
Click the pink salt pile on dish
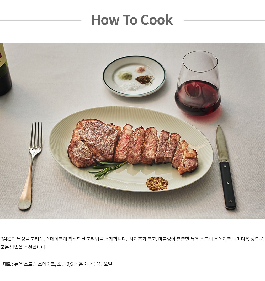point(140,69)
